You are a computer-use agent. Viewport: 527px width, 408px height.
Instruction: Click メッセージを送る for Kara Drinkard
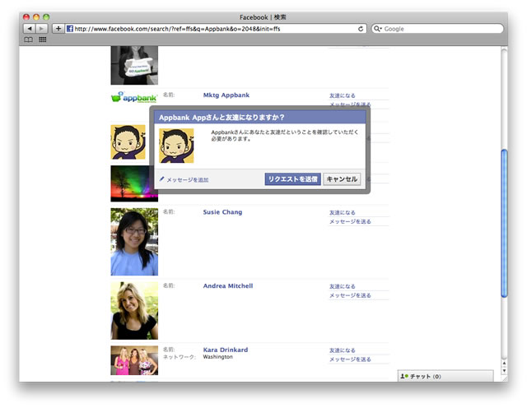[350, 359]
